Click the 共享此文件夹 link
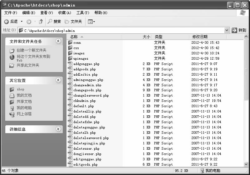250x175 pixels. (x=28, y=65)
